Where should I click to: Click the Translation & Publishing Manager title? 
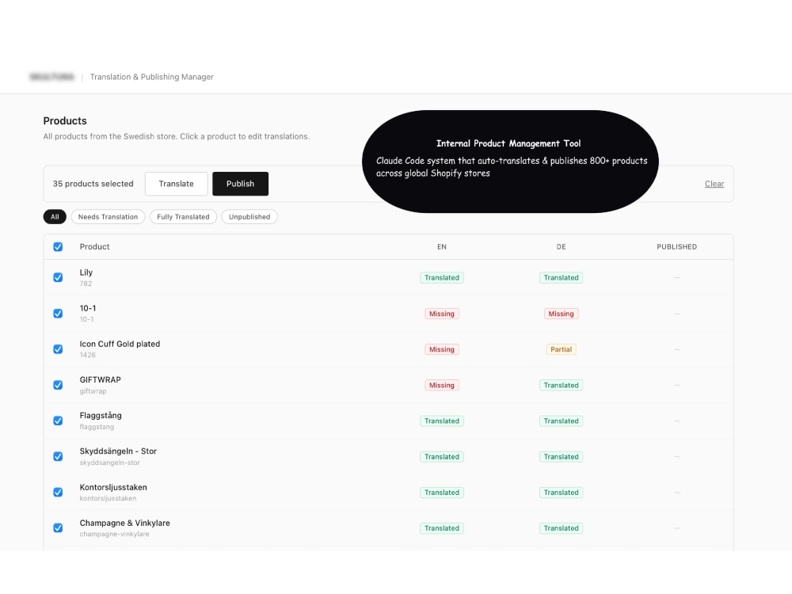151,77
